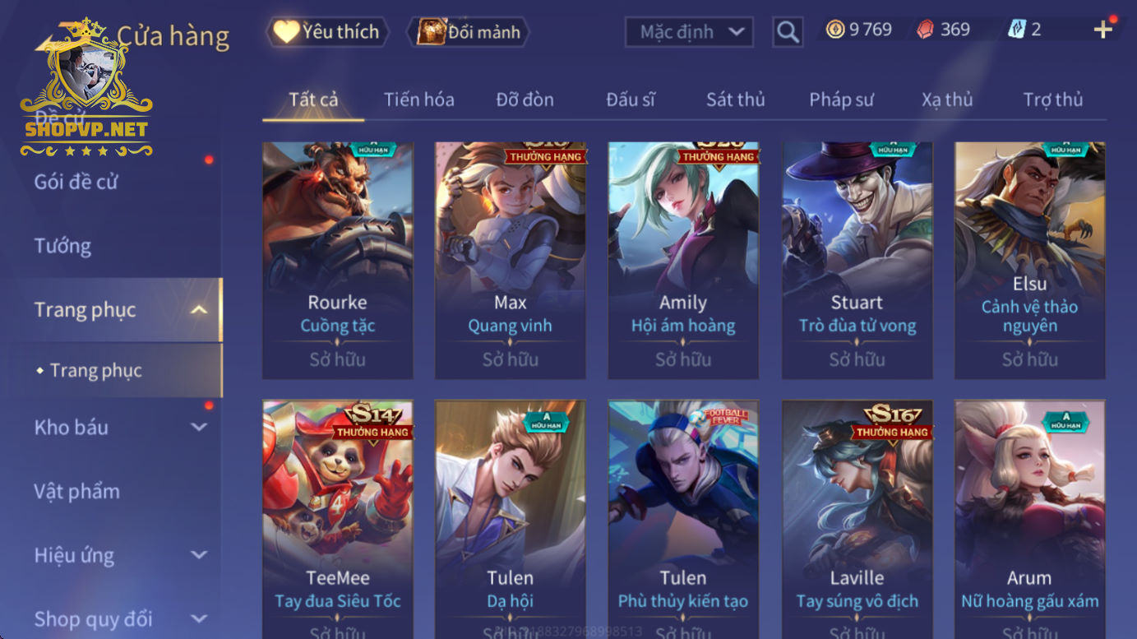Screen dimensions: 1137x639
Task: Select the Tiến hóa tab
Action: click(419, 100)
